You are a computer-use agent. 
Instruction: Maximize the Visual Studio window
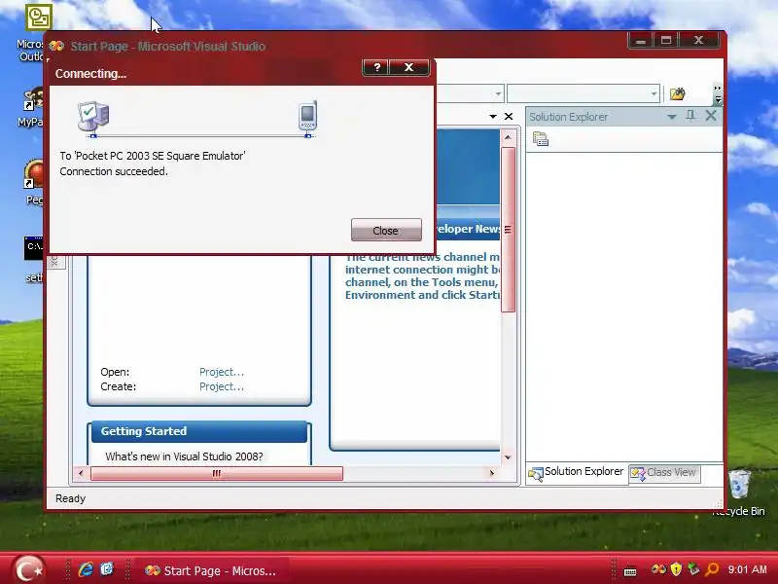coord(666,41)
